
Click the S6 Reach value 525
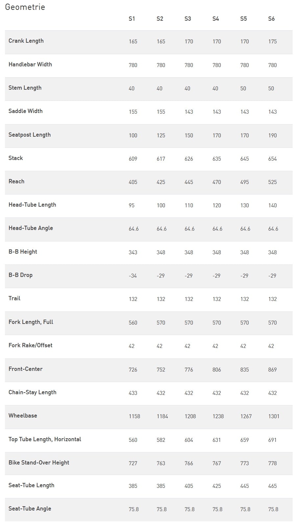click(x=272, y=182)
